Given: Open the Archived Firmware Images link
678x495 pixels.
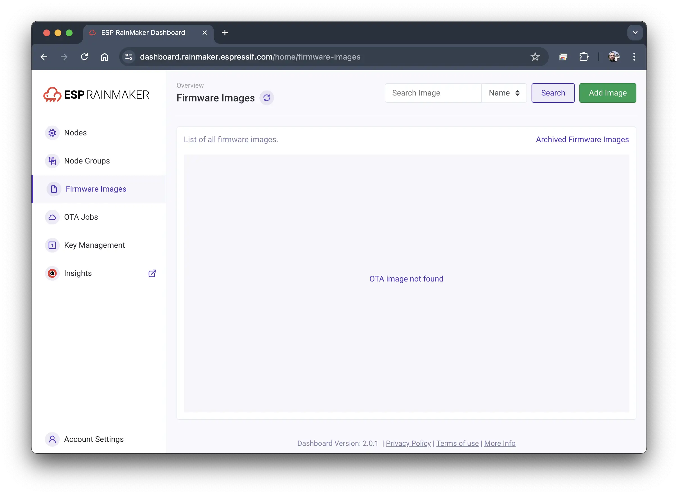Looking at the screenshot, I should (x=582, y=140).
